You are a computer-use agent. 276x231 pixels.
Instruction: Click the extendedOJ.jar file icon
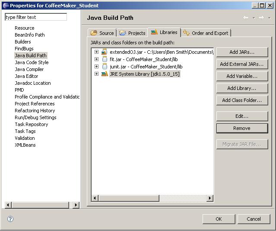pos(104,52)
